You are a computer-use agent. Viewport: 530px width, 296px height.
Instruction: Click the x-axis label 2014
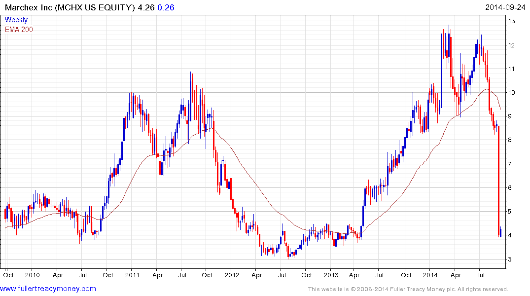430,275
